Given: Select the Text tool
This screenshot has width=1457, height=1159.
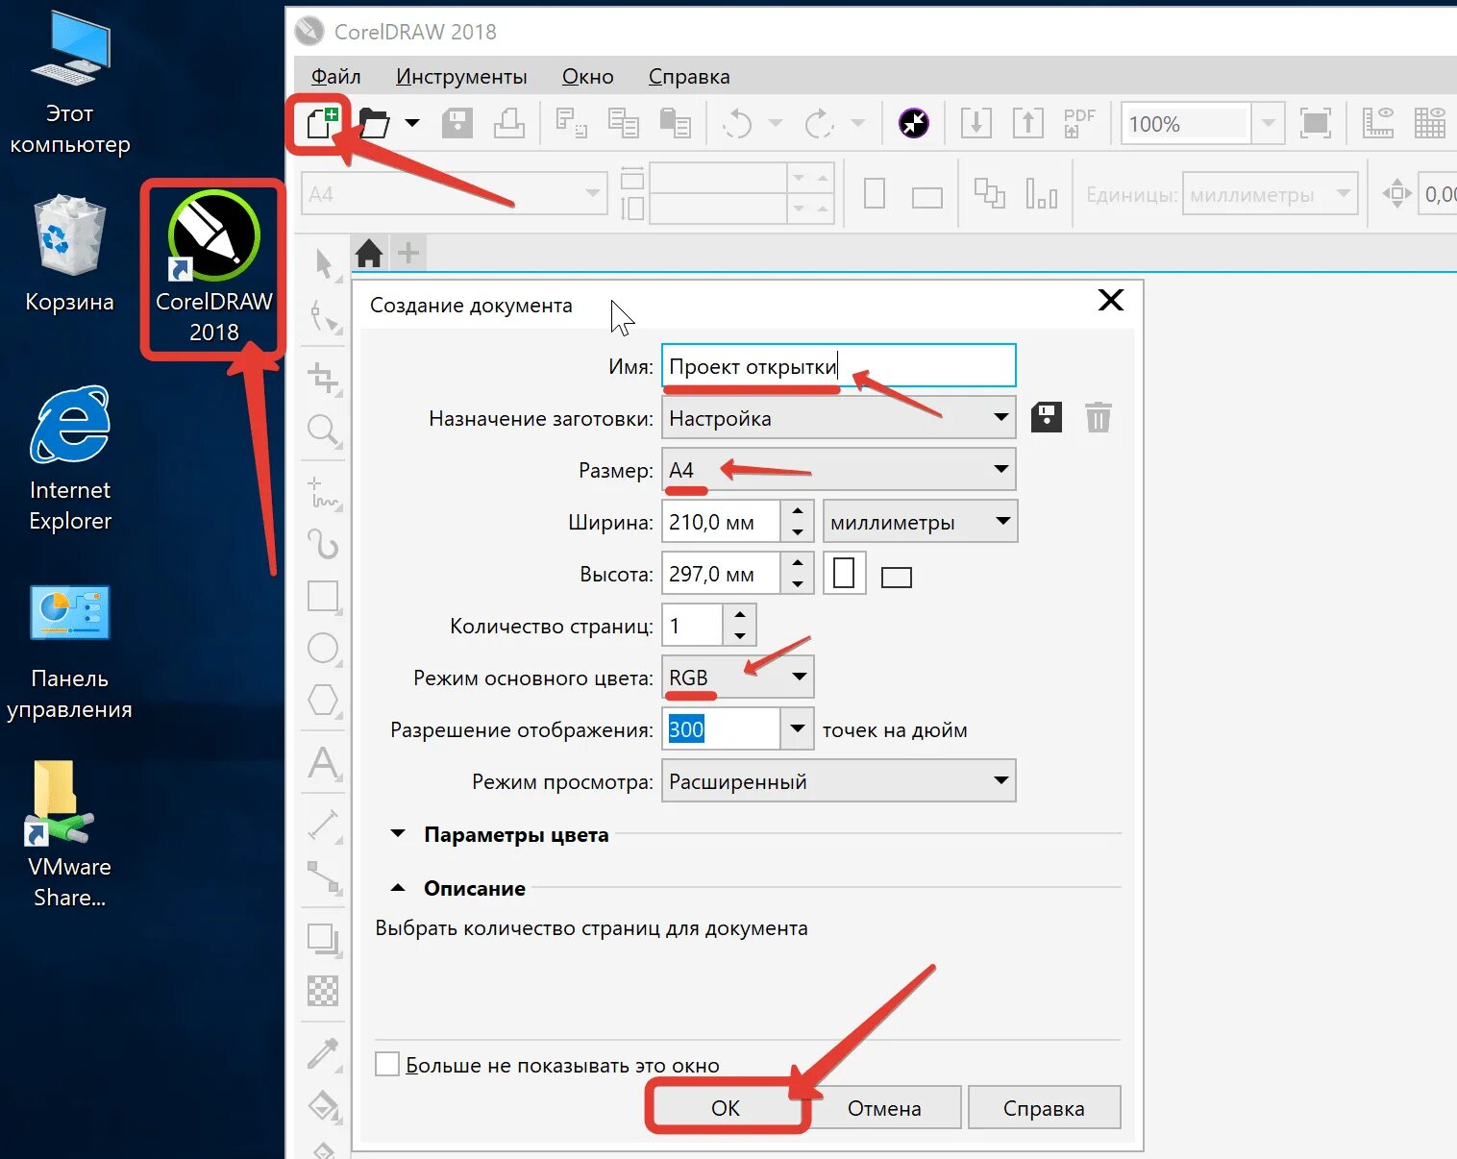Looking at the screenshot, I should tap(324, 762).
